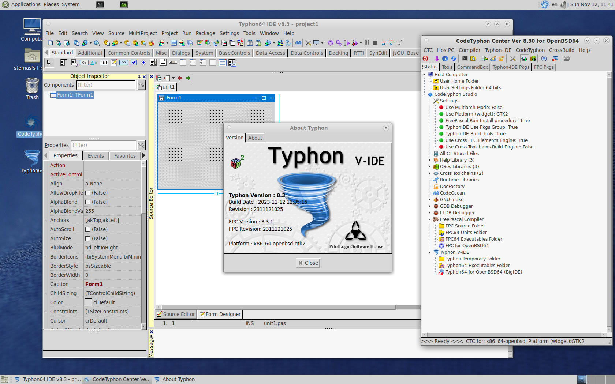Switch to 'CodeTyphon Center Ve...' in the taskbar

[x=118, y=380]
